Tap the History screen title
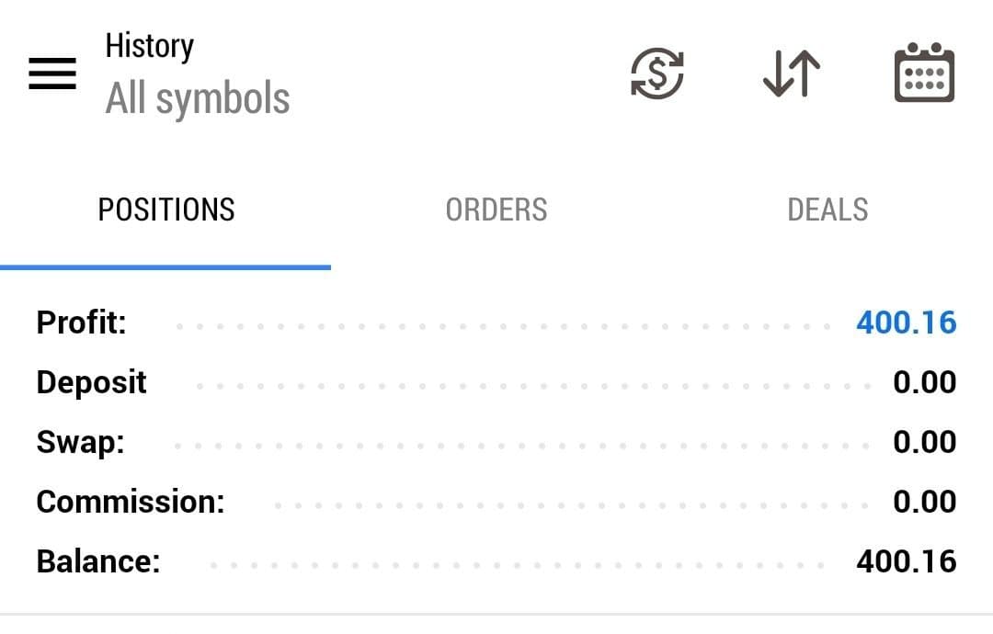The width and height of the screenshot is (993, 634). [x=150, y=46]
